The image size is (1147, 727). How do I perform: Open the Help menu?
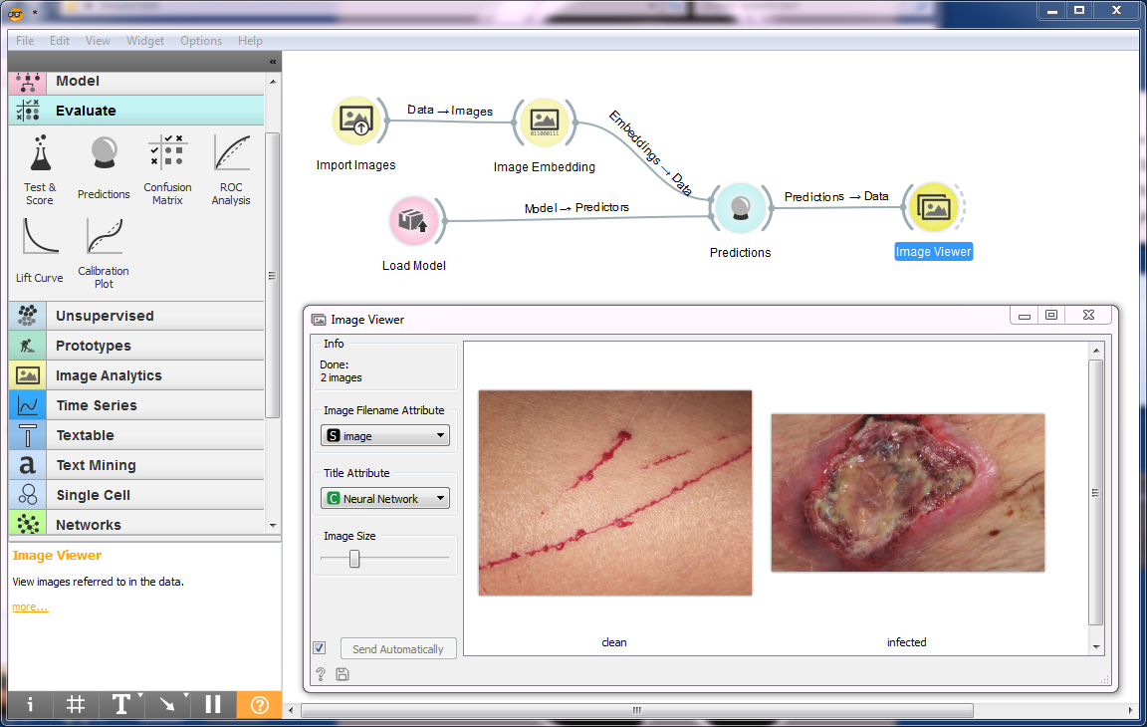coord(250,41)
